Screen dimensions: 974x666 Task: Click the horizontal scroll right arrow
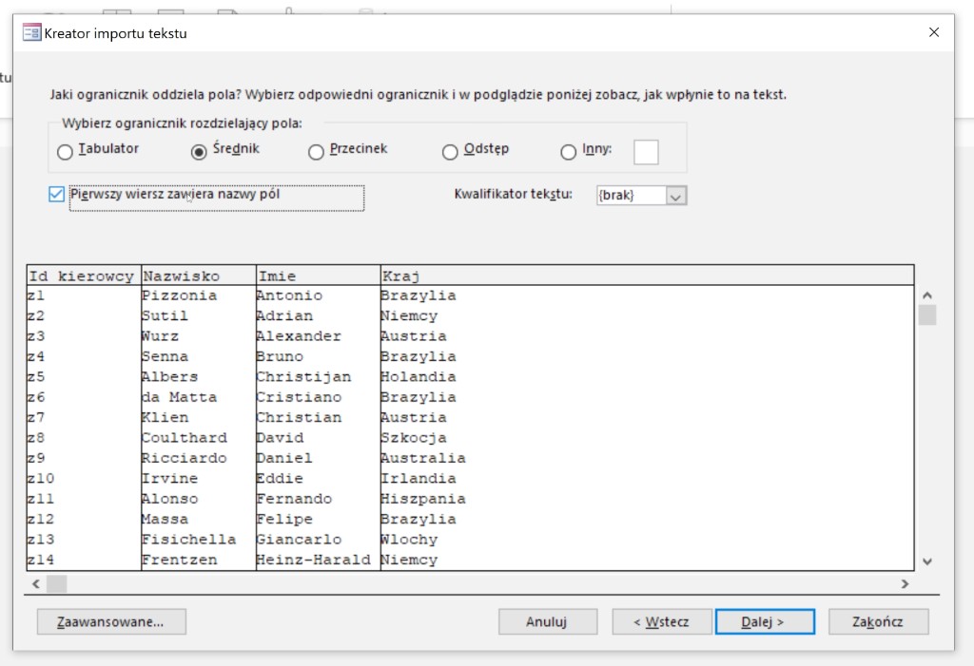[x=905, y=583]
